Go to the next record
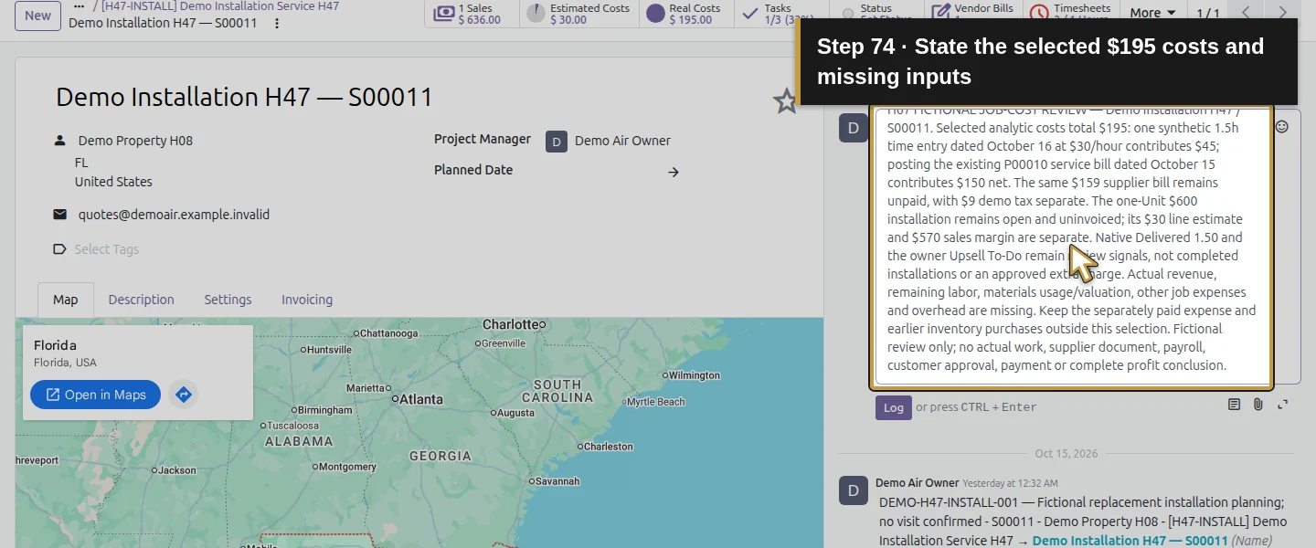This screenshot has height=548, width=1316. 1283,13
